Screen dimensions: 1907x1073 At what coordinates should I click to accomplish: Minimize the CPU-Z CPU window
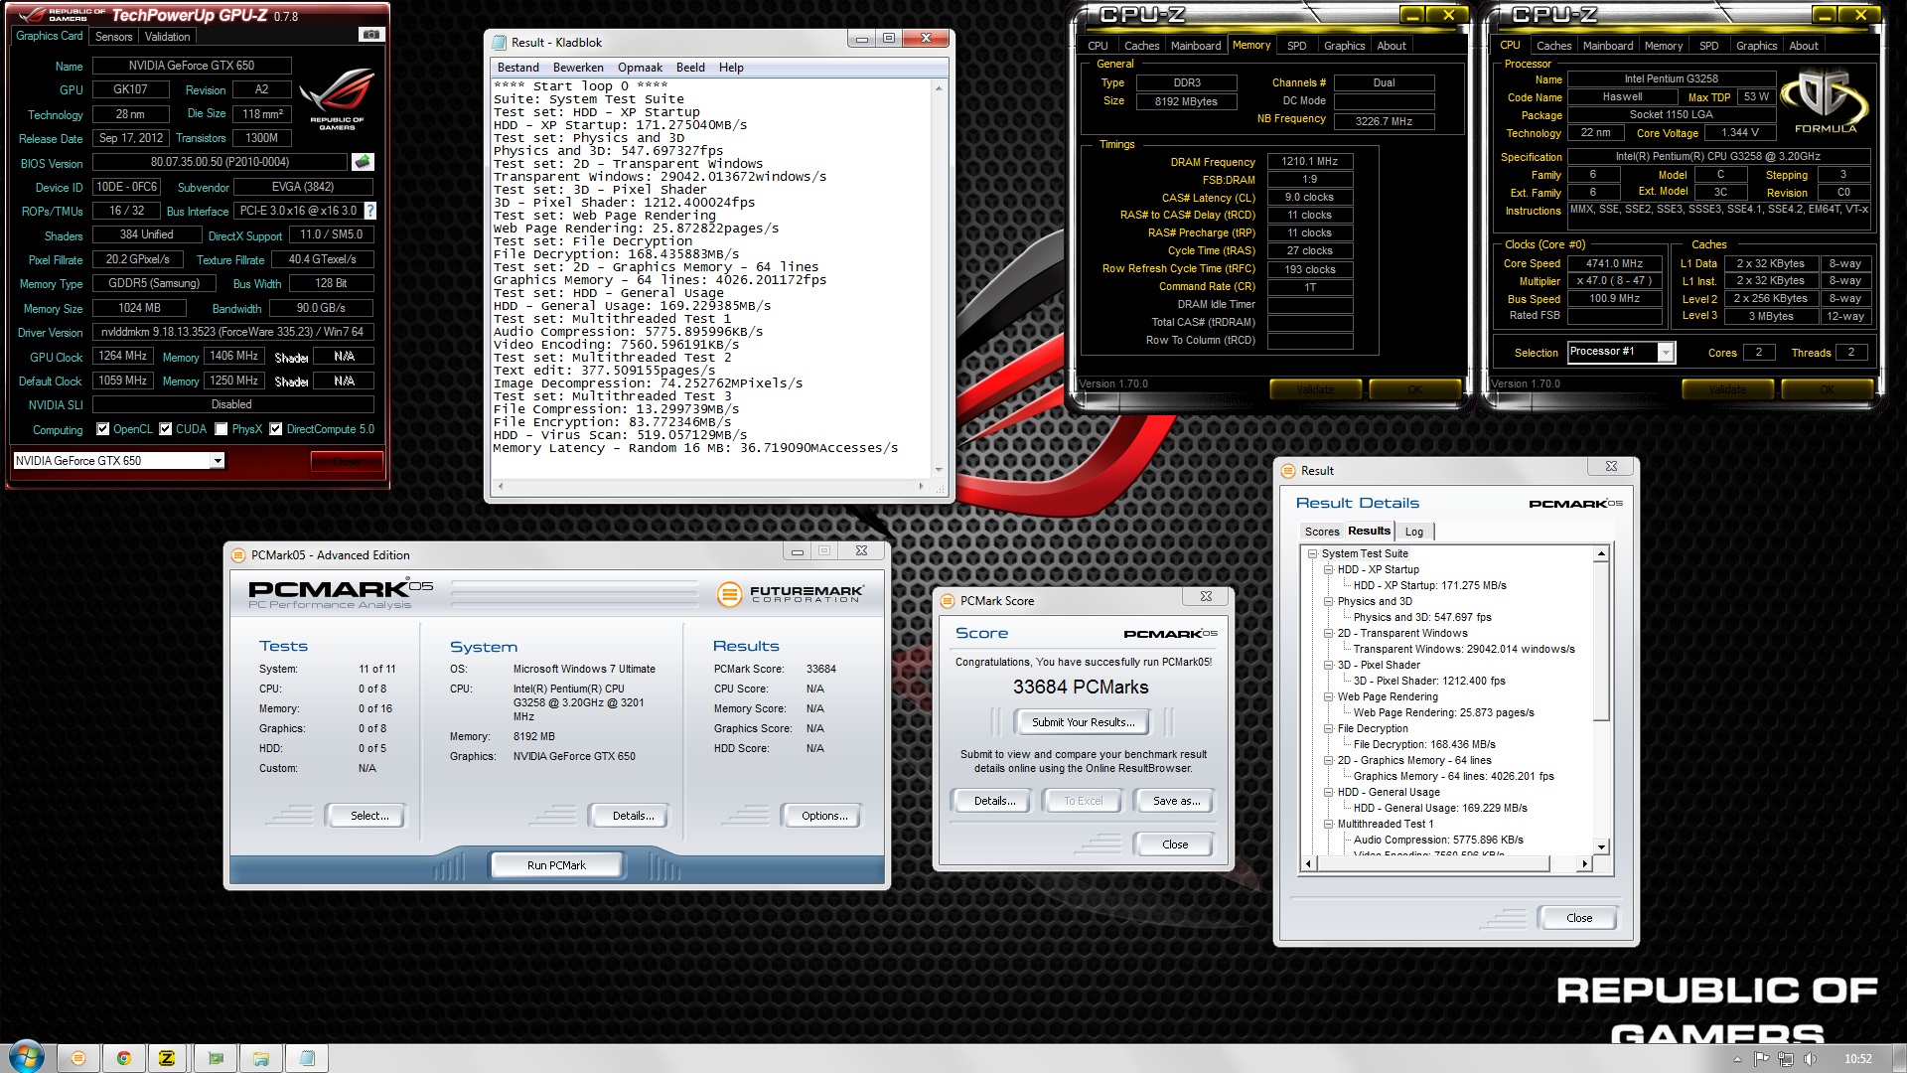click(1825, 15)
